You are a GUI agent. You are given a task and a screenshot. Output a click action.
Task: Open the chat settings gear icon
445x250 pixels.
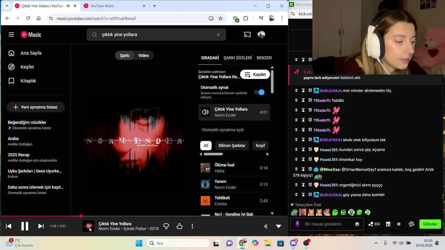pyautogui.click(x=399, y=224)
